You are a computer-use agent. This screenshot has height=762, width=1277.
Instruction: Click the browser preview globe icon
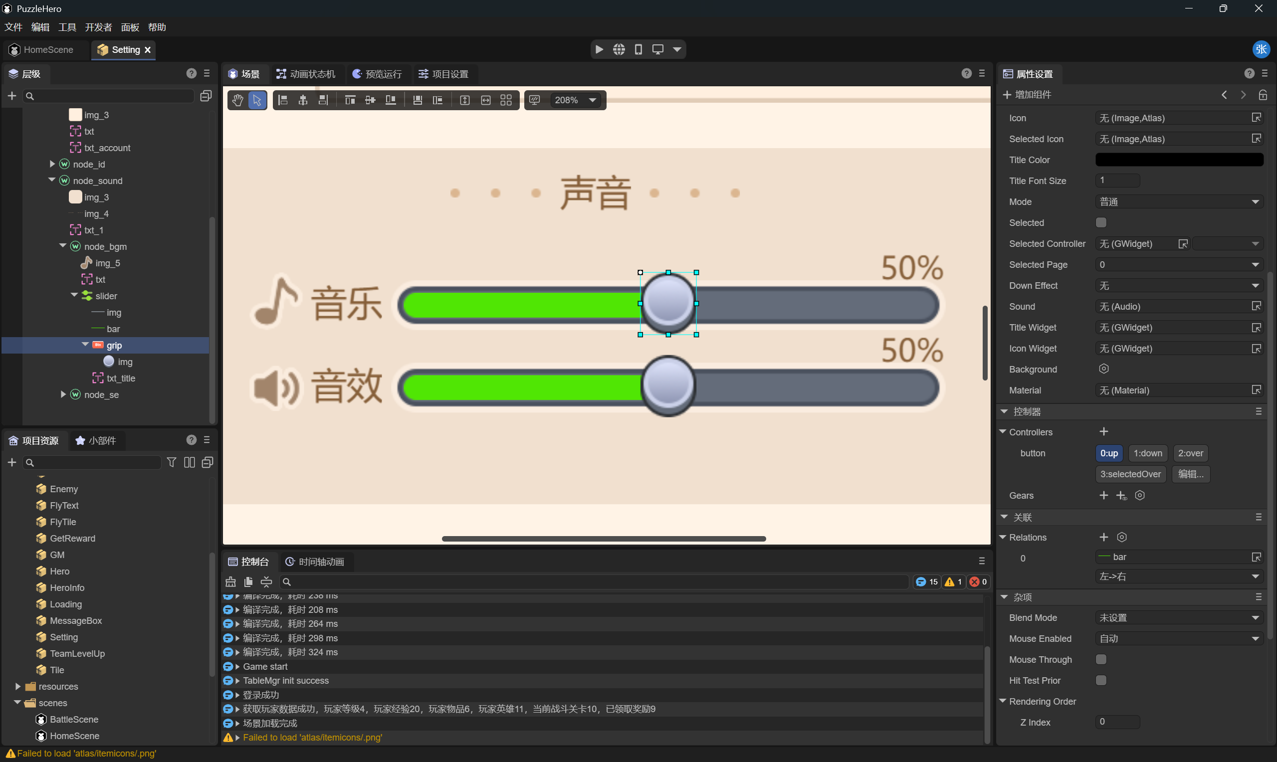point(619,49)
